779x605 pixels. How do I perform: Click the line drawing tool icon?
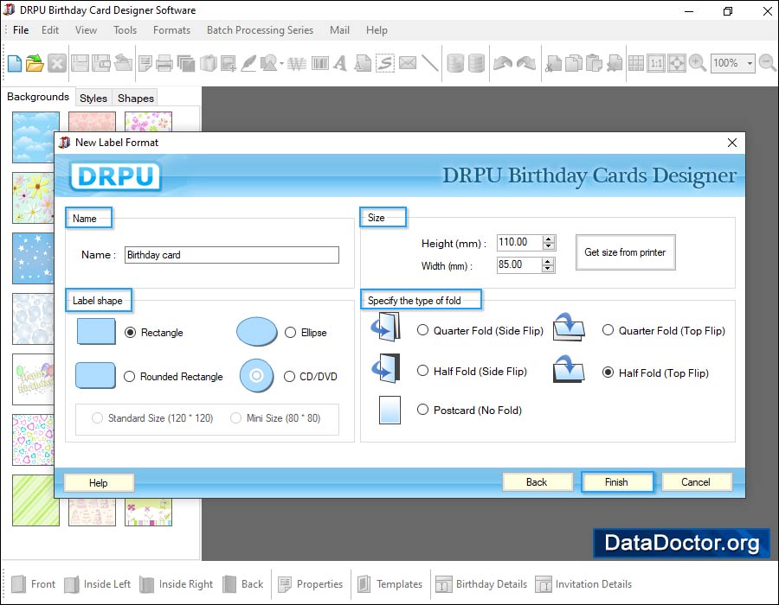[429, 63]
